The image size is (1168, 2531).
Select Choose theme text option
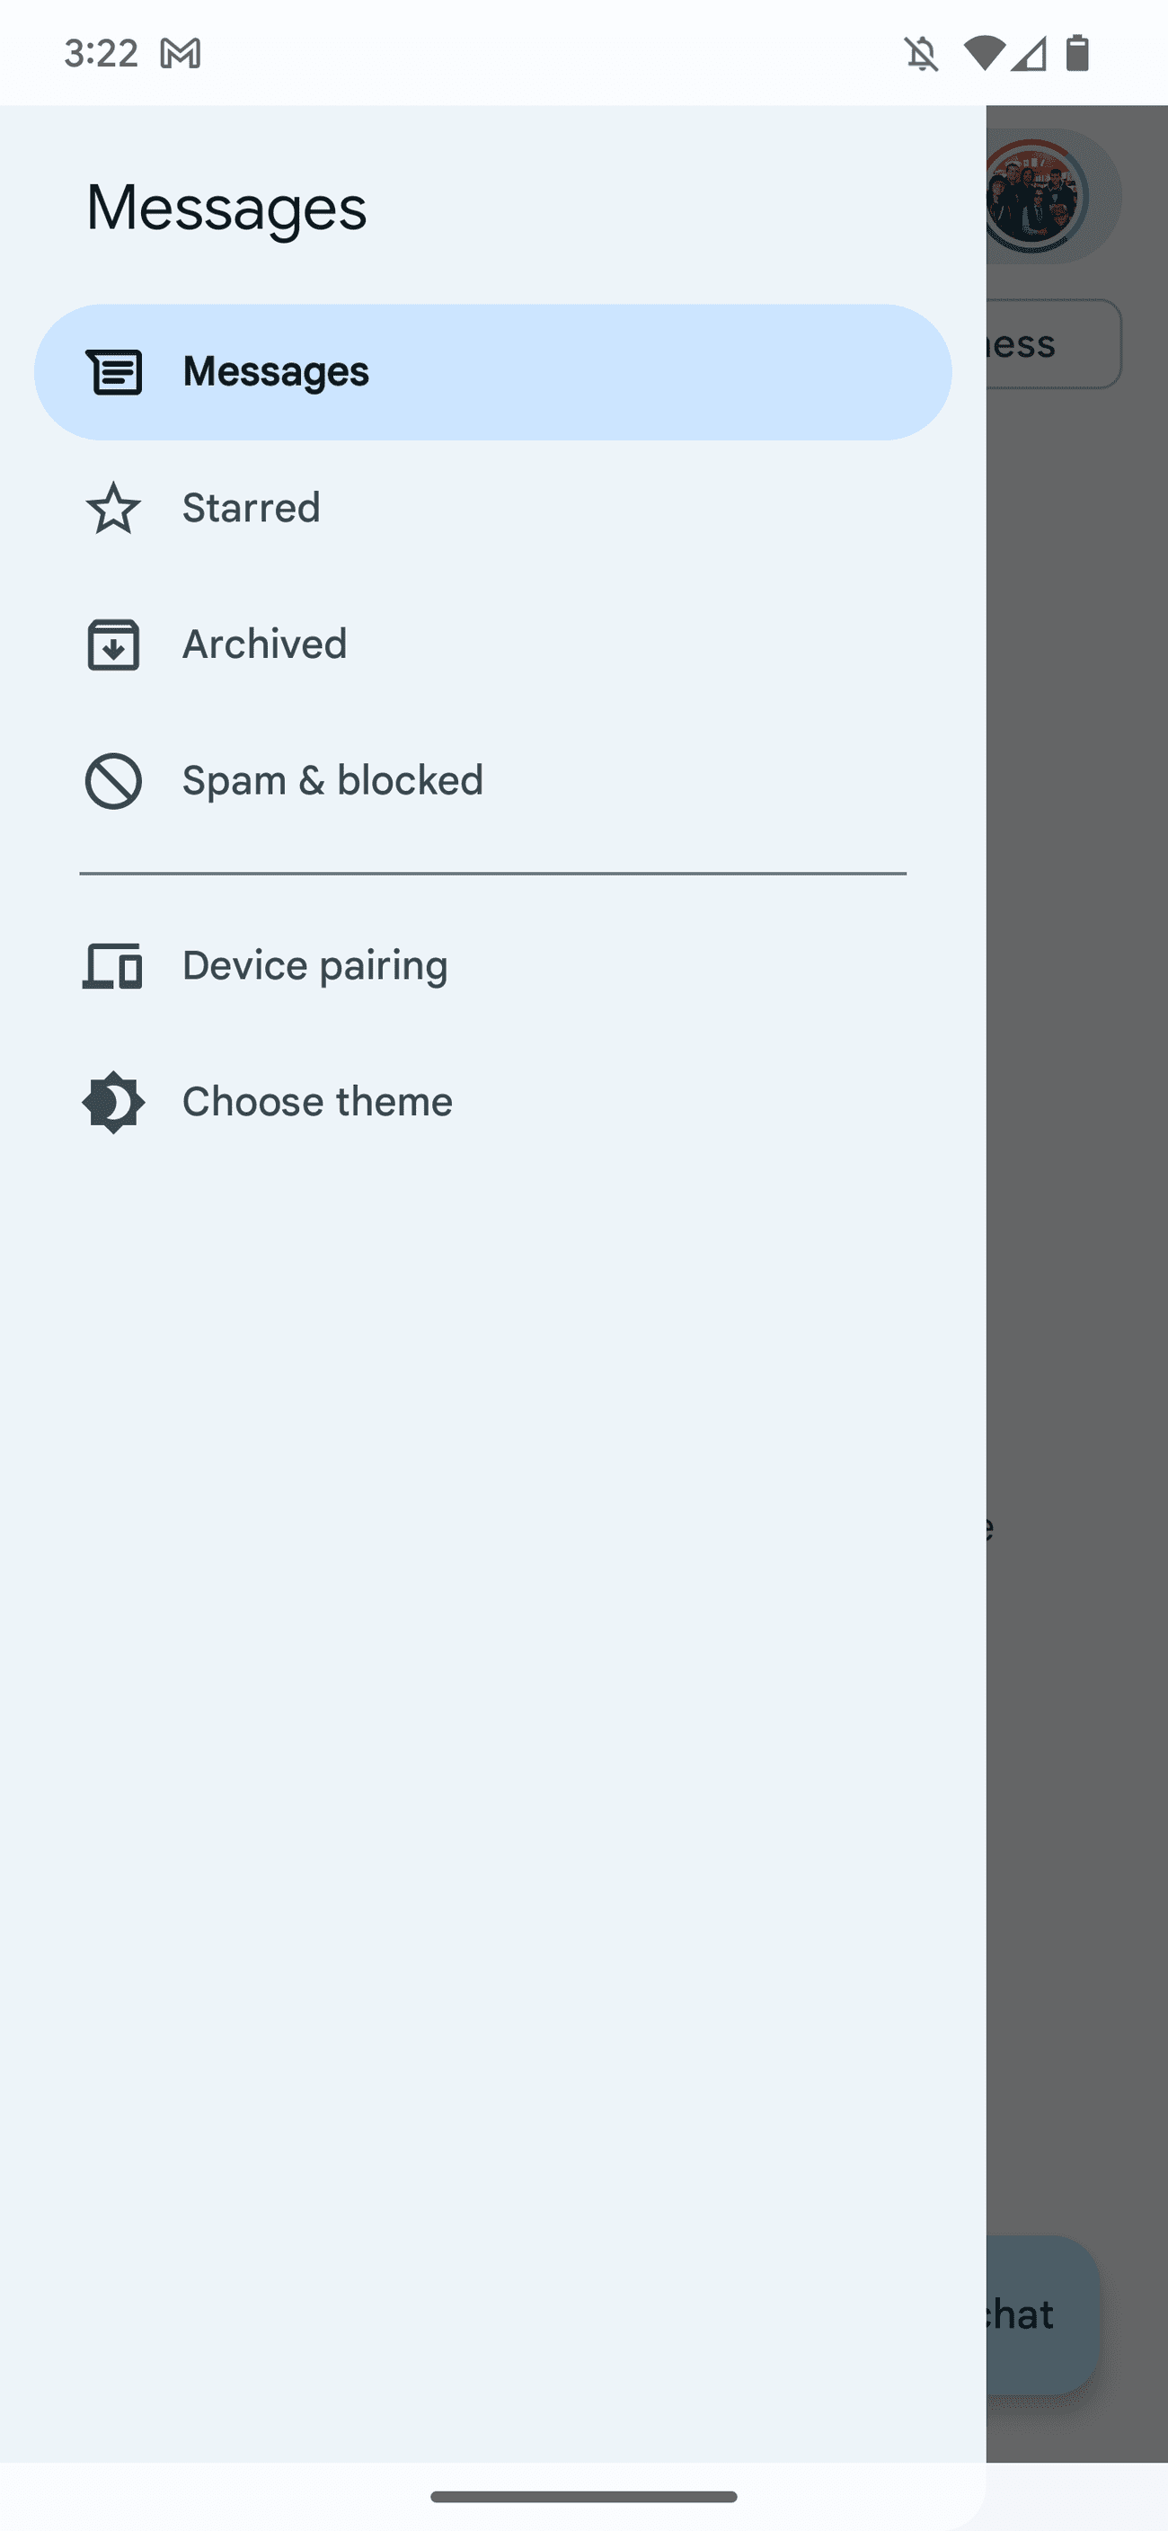click(317, 1103)
